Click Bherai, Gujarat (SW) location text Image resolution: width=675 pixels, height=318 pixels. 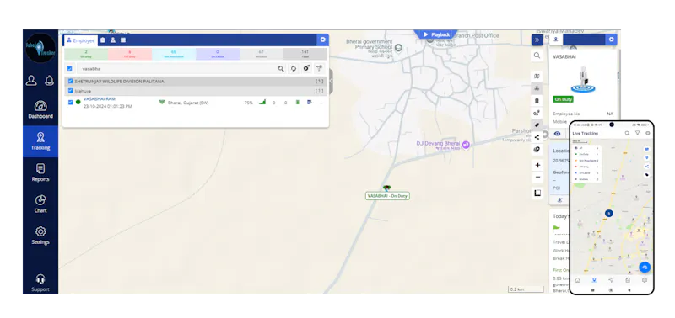click(188, 103)
